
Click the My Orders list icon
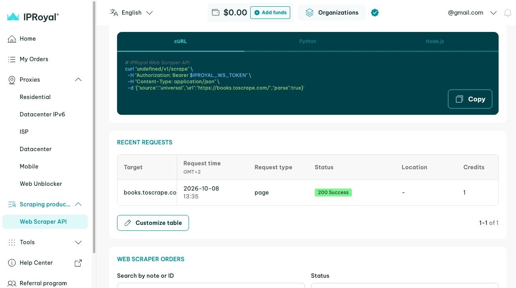click(12, 59)
